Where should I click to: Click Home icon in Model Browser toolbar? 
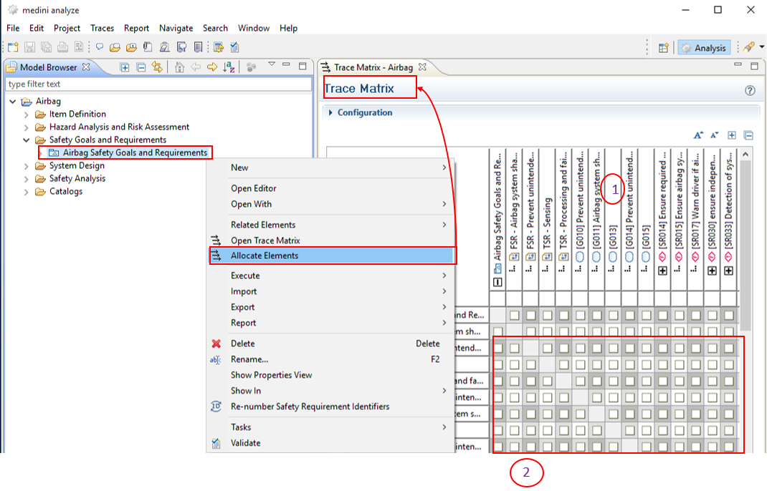pos(179,67)
